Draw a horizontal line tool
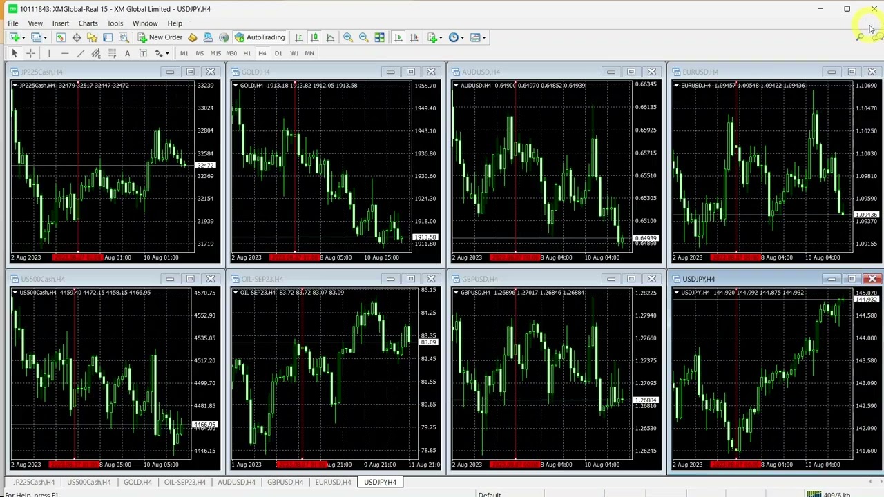This screenshot has width=884, height=497. point(64,53)
